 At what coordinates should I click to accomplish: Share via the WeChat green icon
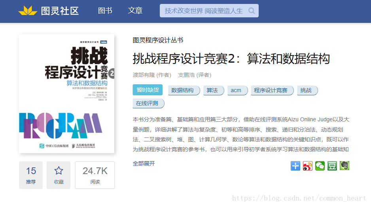(x=320, y=166)
